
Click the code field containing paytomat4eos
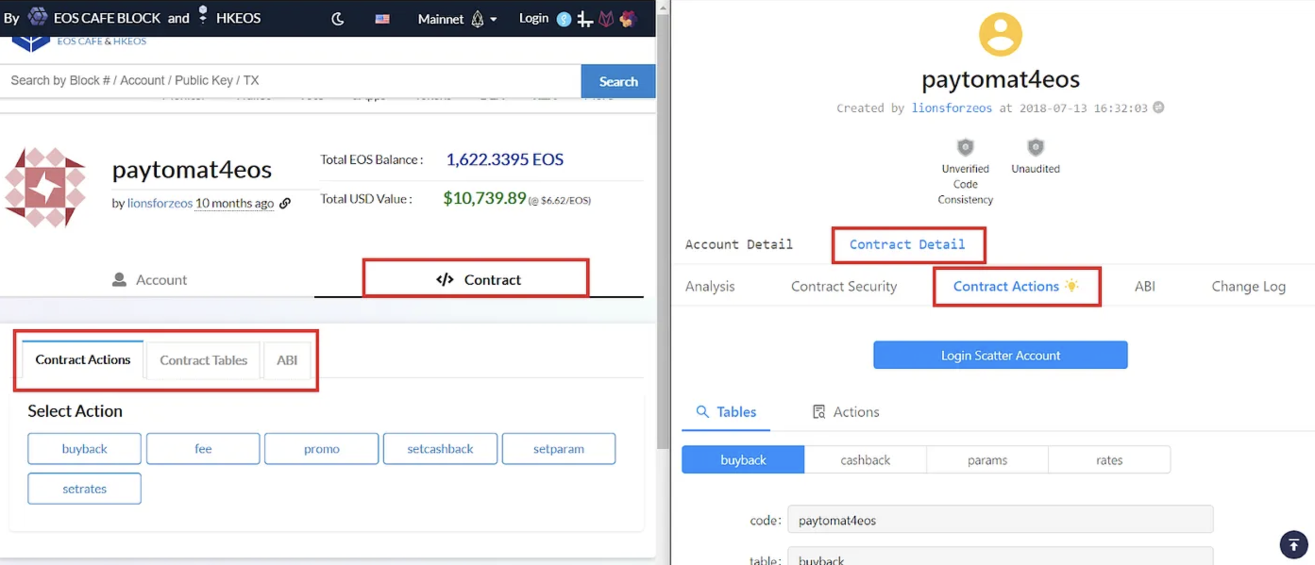pyautogui.click(x=1000, y=520)
